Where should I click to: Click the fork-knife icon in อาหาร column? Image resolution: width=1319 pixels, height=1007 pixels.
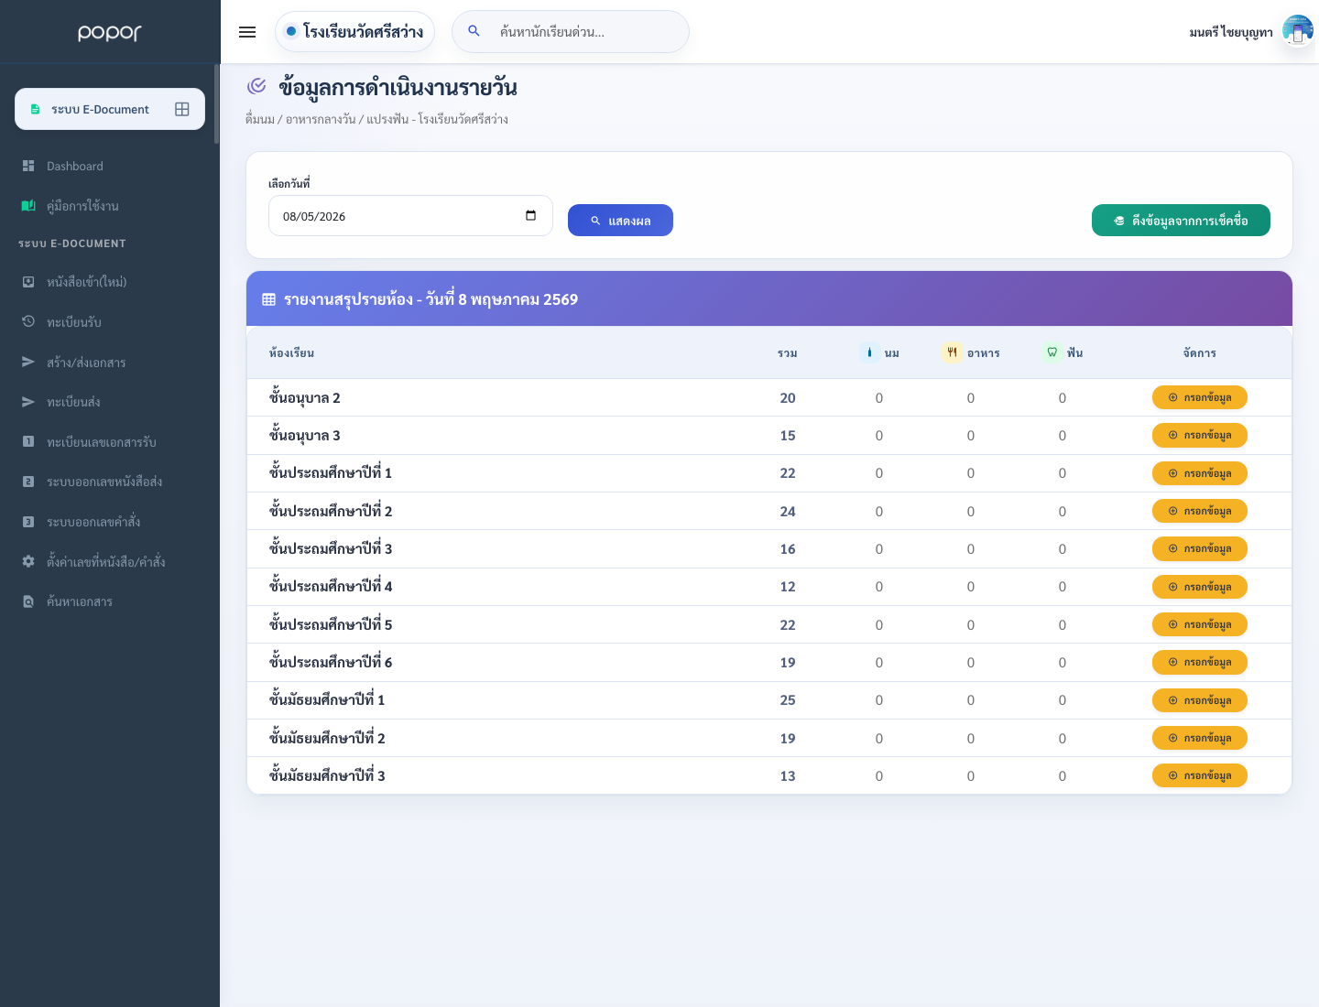pos(952,352)
